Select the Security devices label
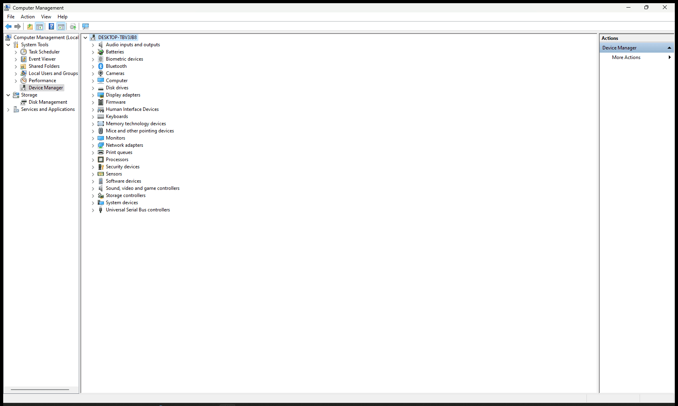 pyautogui.click(x=123, y=167)
